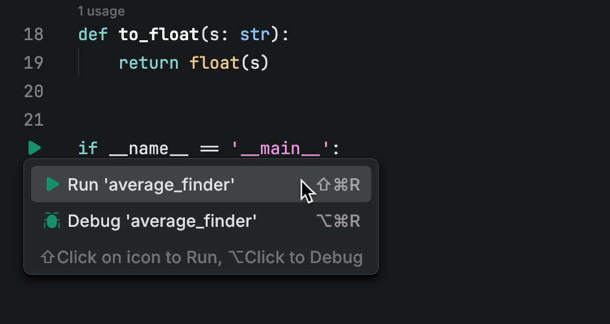
Task: Click the 'def' keyword
Action: [93, 34]
